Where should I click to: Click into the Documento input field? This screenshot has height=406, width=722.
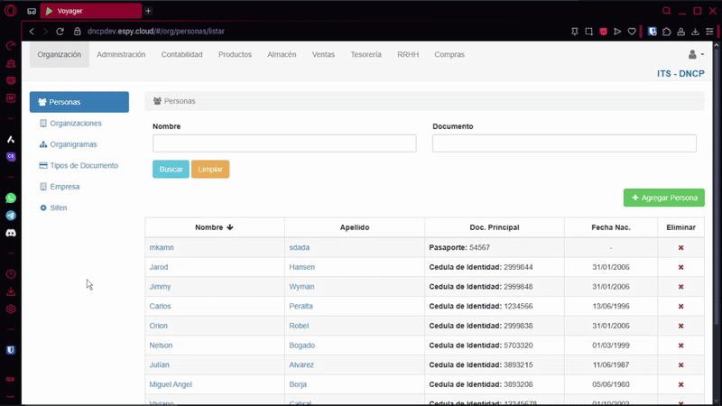(564, 143)
